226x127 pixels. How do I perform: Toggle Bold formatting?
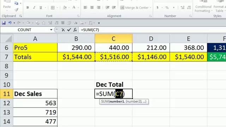click(28, 7)
